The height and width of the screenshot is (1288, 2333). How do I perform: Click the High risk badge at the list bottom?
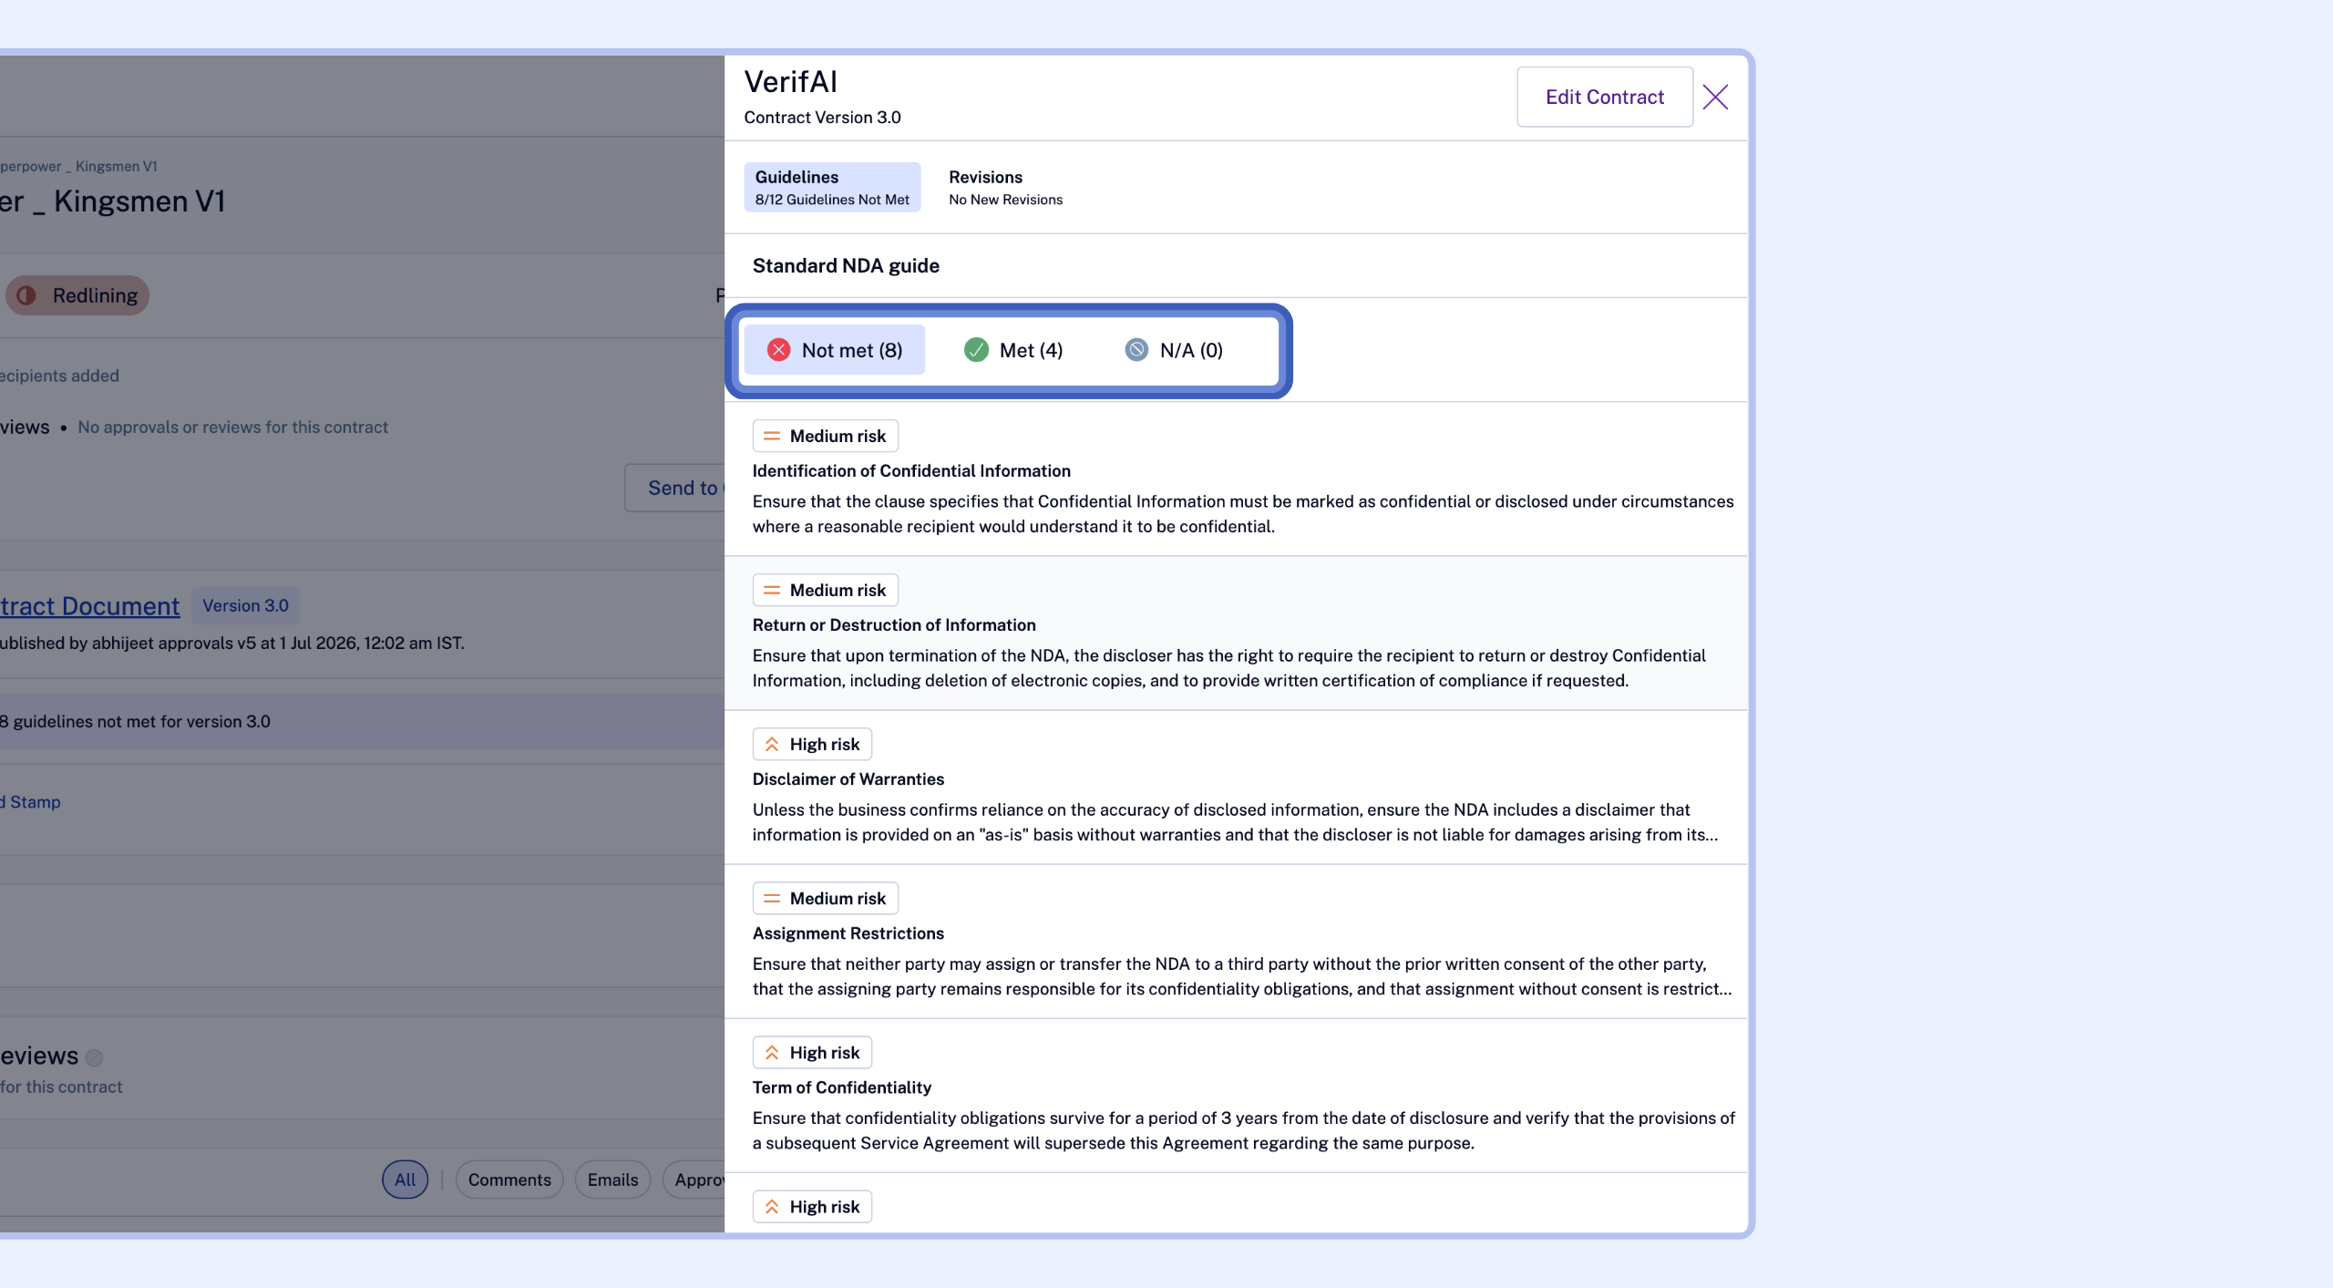pyautogui.click(x=812, y=1206)
